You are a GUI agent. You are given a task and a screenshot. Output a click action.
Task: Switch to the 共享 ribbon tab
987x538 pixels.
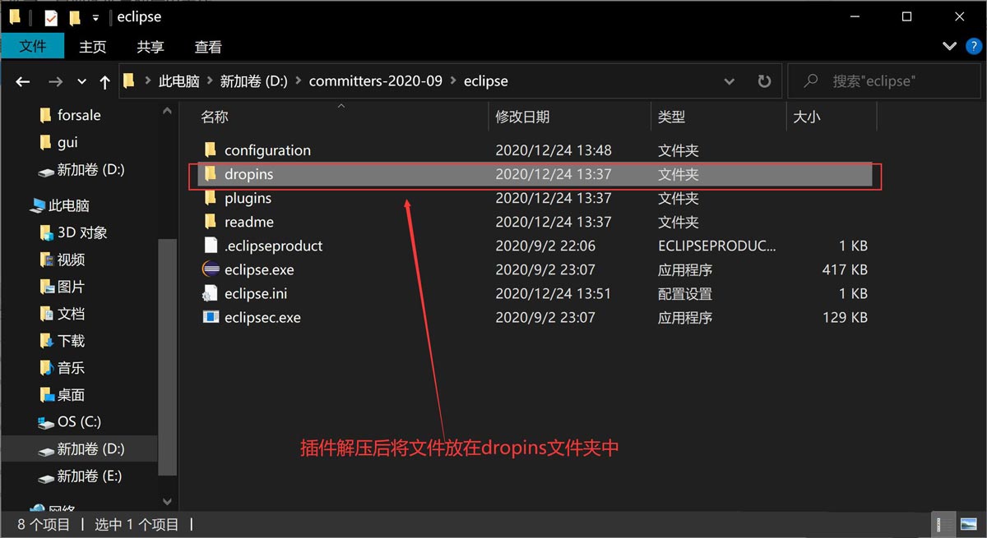click(151, 47)
